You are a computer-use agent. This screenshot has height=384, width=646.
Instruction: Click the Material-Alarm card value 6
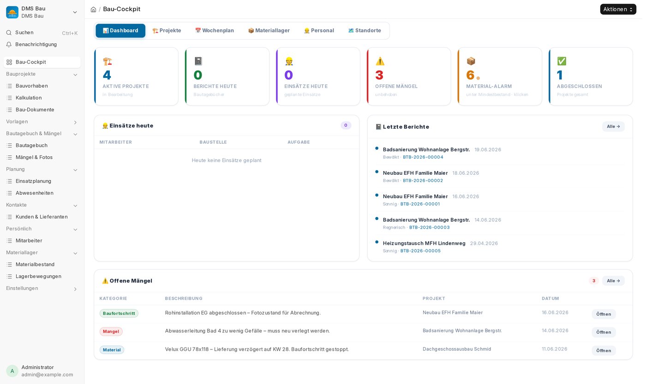[470, 75]
